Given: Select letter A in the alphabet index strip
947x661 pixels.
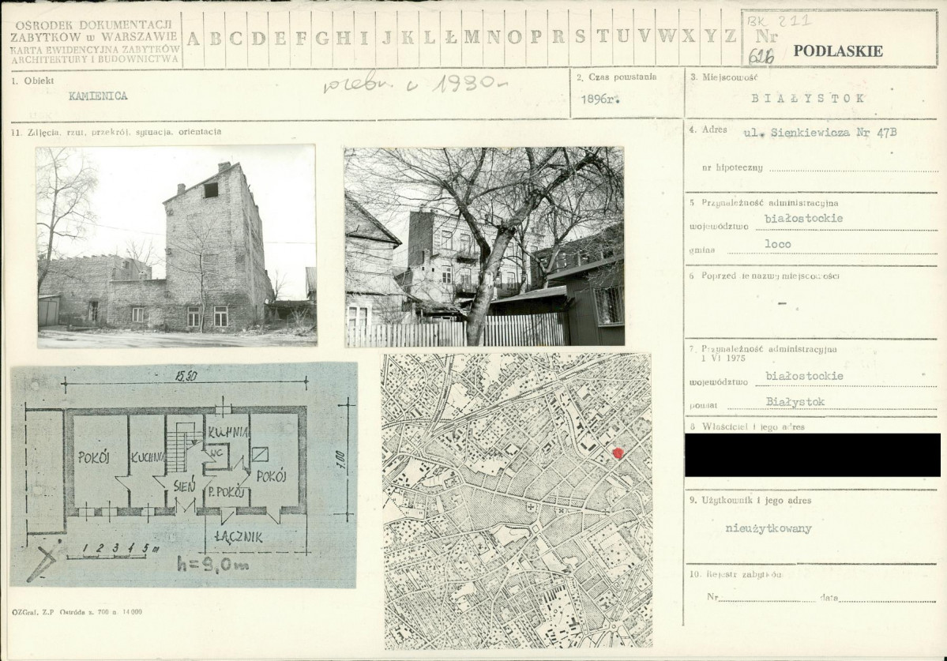Looking at the screenshot, I should point(194,37).
